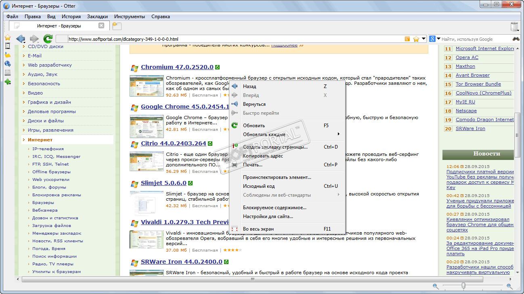Click the URL address input field

pos(235,39)
